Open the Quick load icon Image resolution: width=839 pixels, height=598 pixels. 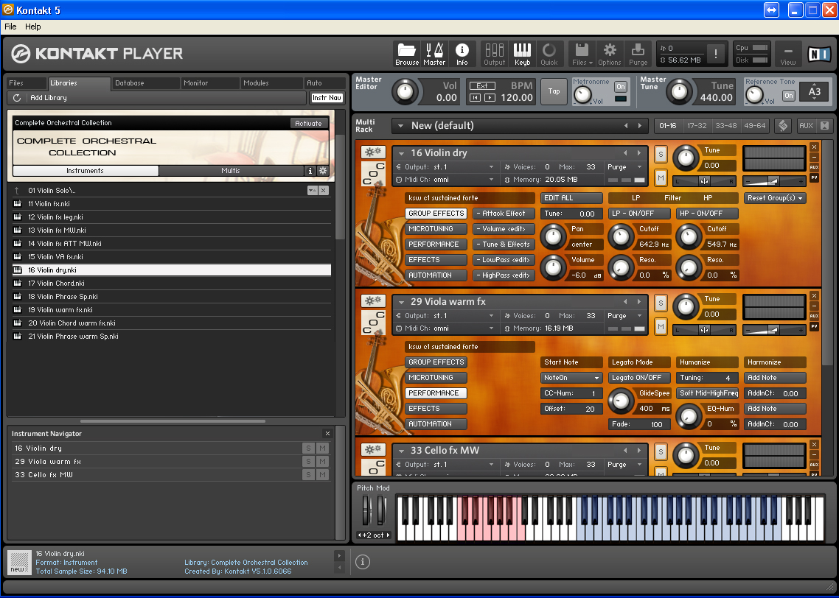[549, 54]
